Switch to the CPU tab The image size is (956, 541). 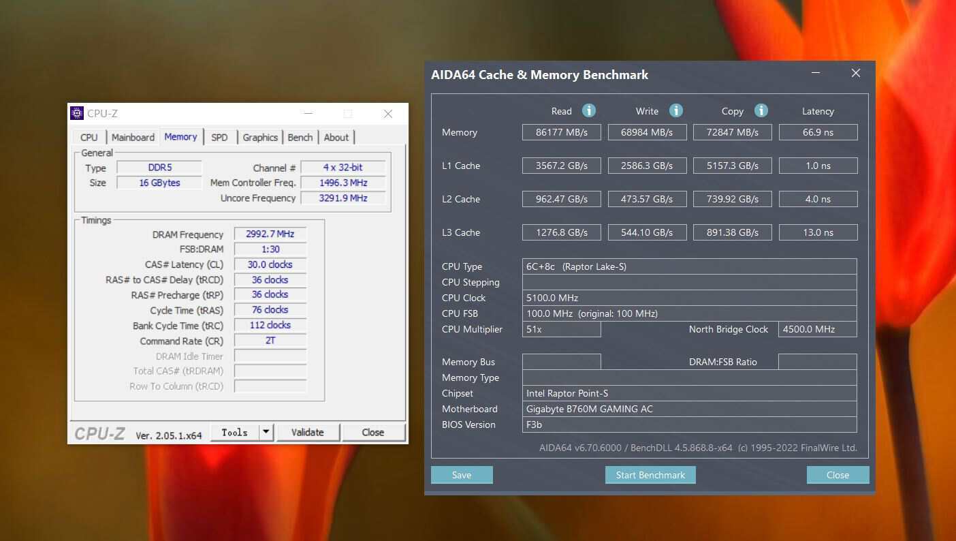coord(89,137)
